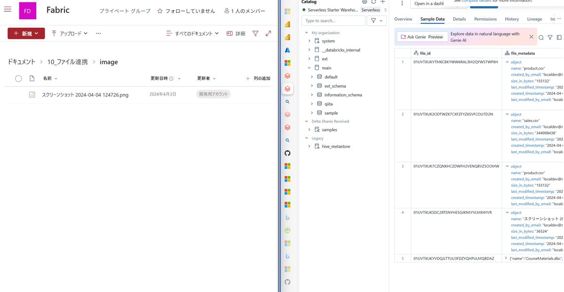Open the すべてのドキュメント view dropdown
Screen dimensions: 564x292
click(x=193, y=33)
